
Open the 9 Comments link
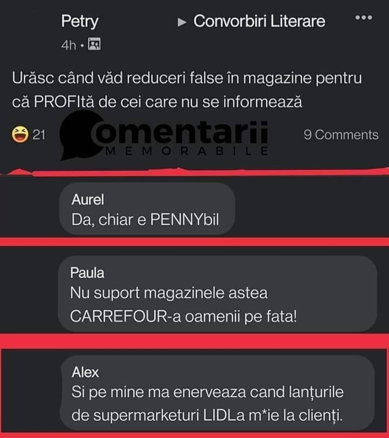pos(341,135)
